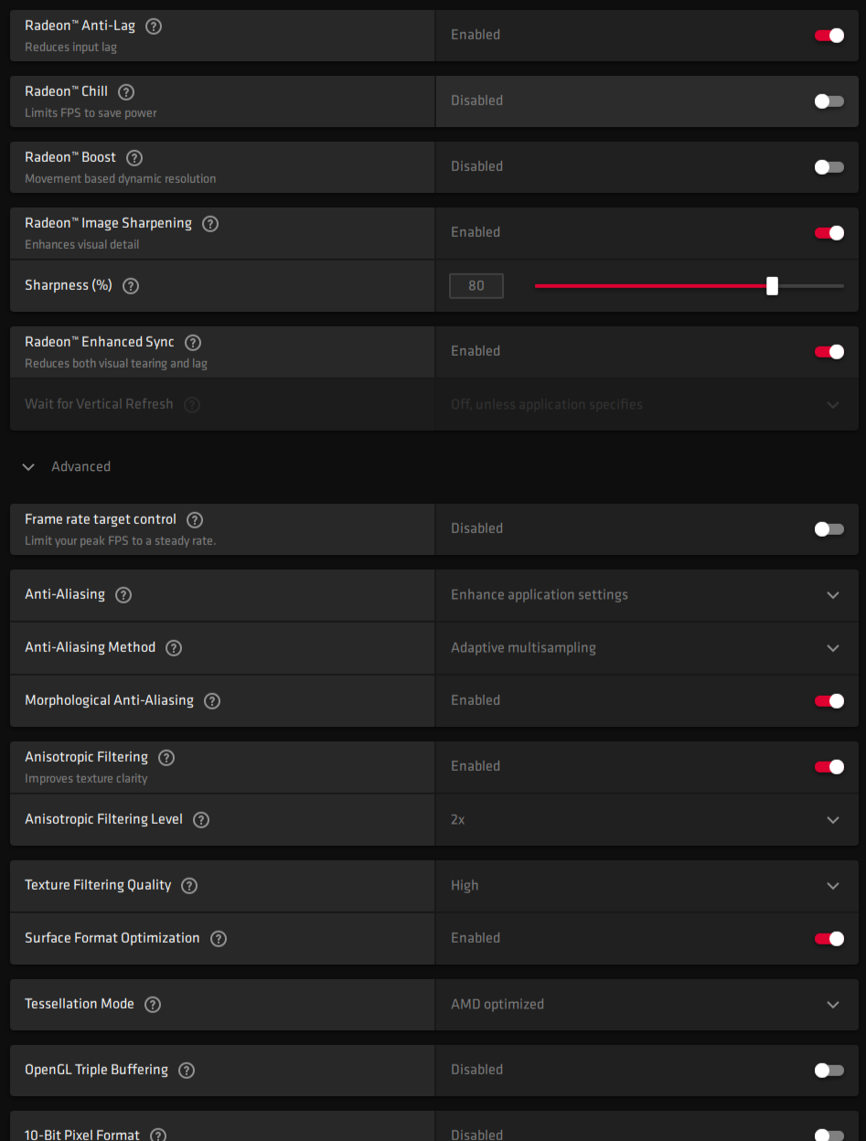Click the Sharpness (%) help icon
The image size is (866, 1141).
[x=131, y=286]
